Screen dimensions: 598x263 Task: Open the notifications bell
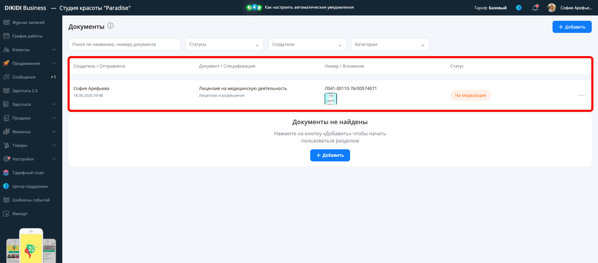click(x=535, y=8)
